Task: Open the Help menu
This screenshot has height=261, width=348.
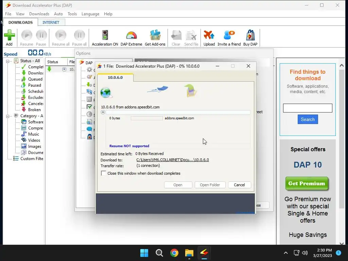Action: click(x=108, y=14)
